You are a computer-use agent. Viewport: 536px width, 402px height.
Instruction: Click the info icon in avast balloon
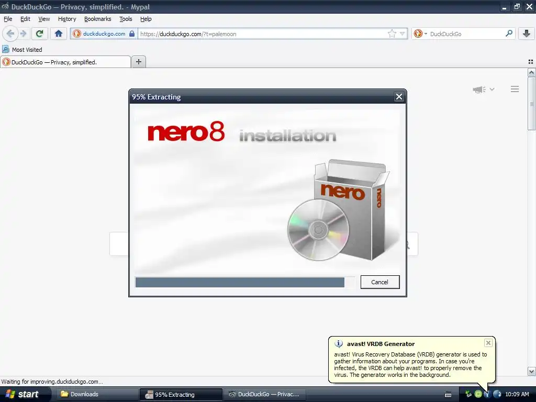click(339, 344)
